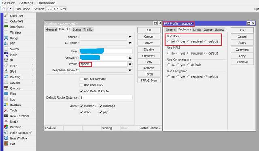Click Apply in PPP Profile window
This screenshot has width=259, height=151.
pyautogui.click(x=242, y=43)
